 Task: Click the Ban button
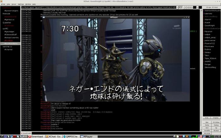pos(207,122)
